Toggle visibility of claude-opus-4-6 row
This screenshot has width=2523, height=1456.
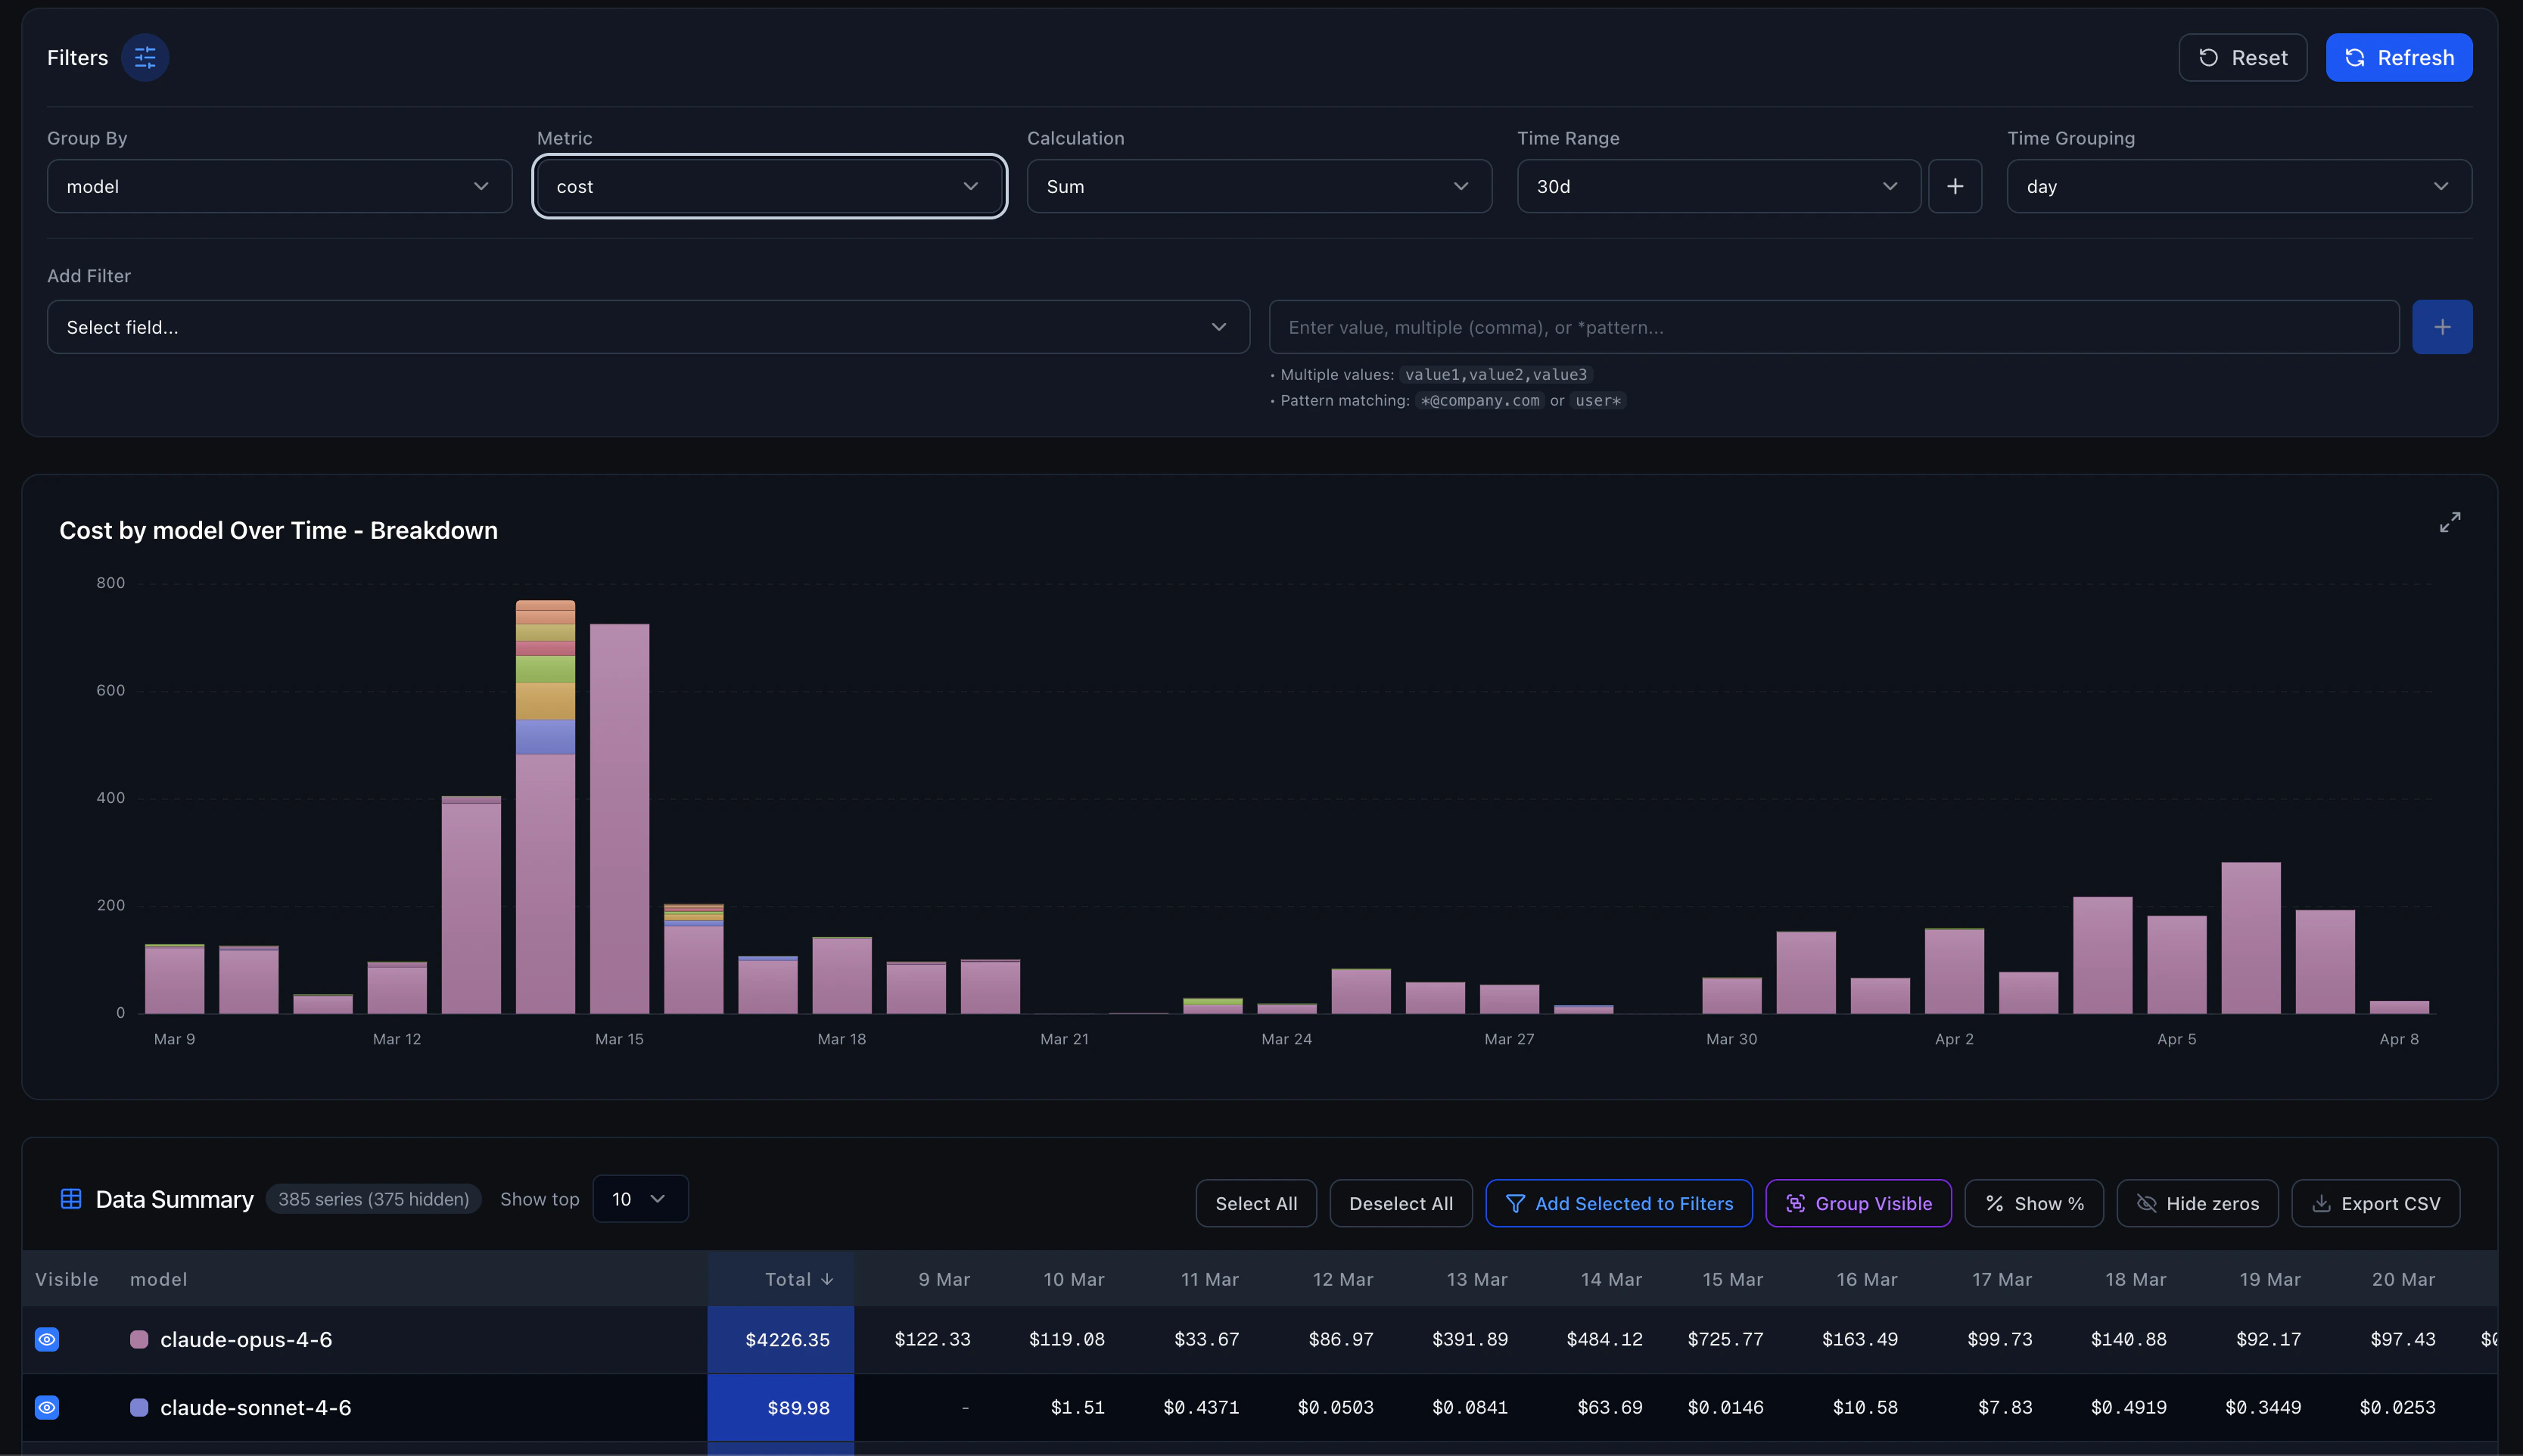47,1339
